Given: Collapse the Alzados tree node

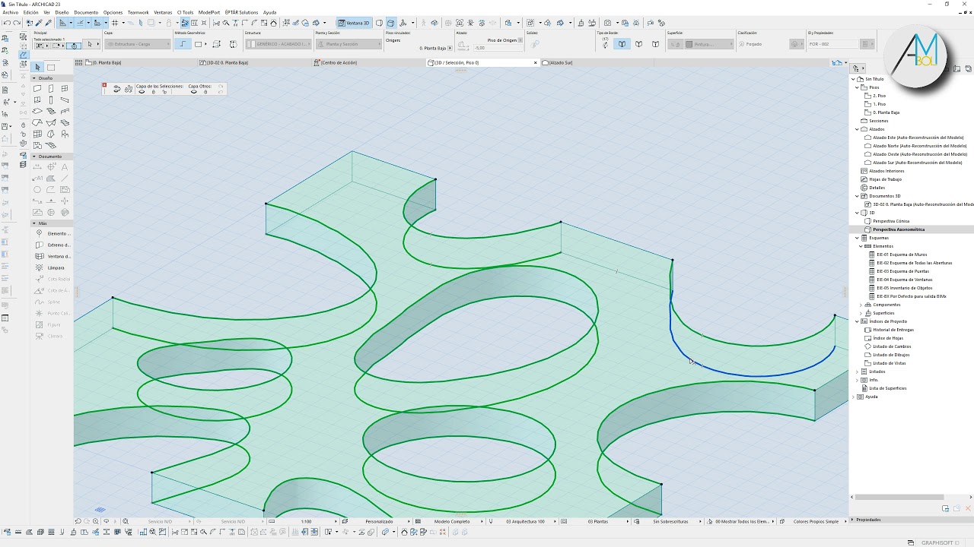Looking at the screenshot, I should pyautogui.click(x=858, y=129).
